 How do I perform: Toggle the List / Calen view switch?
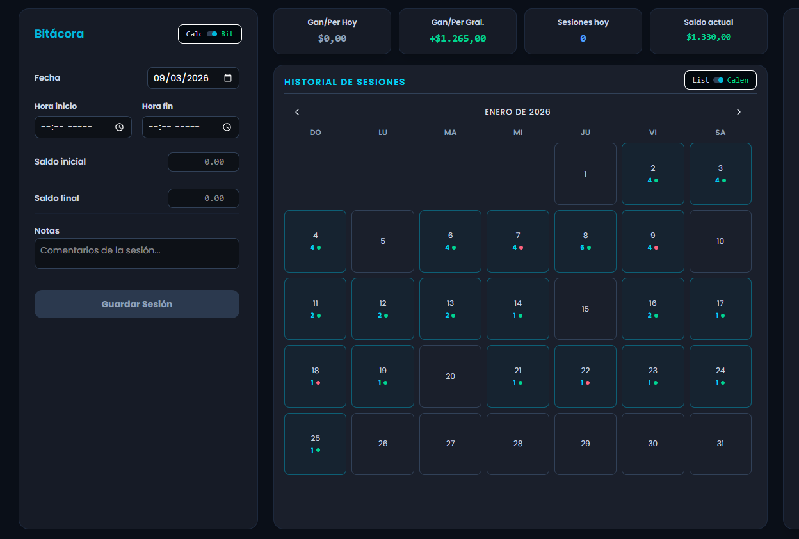point(720,80)
